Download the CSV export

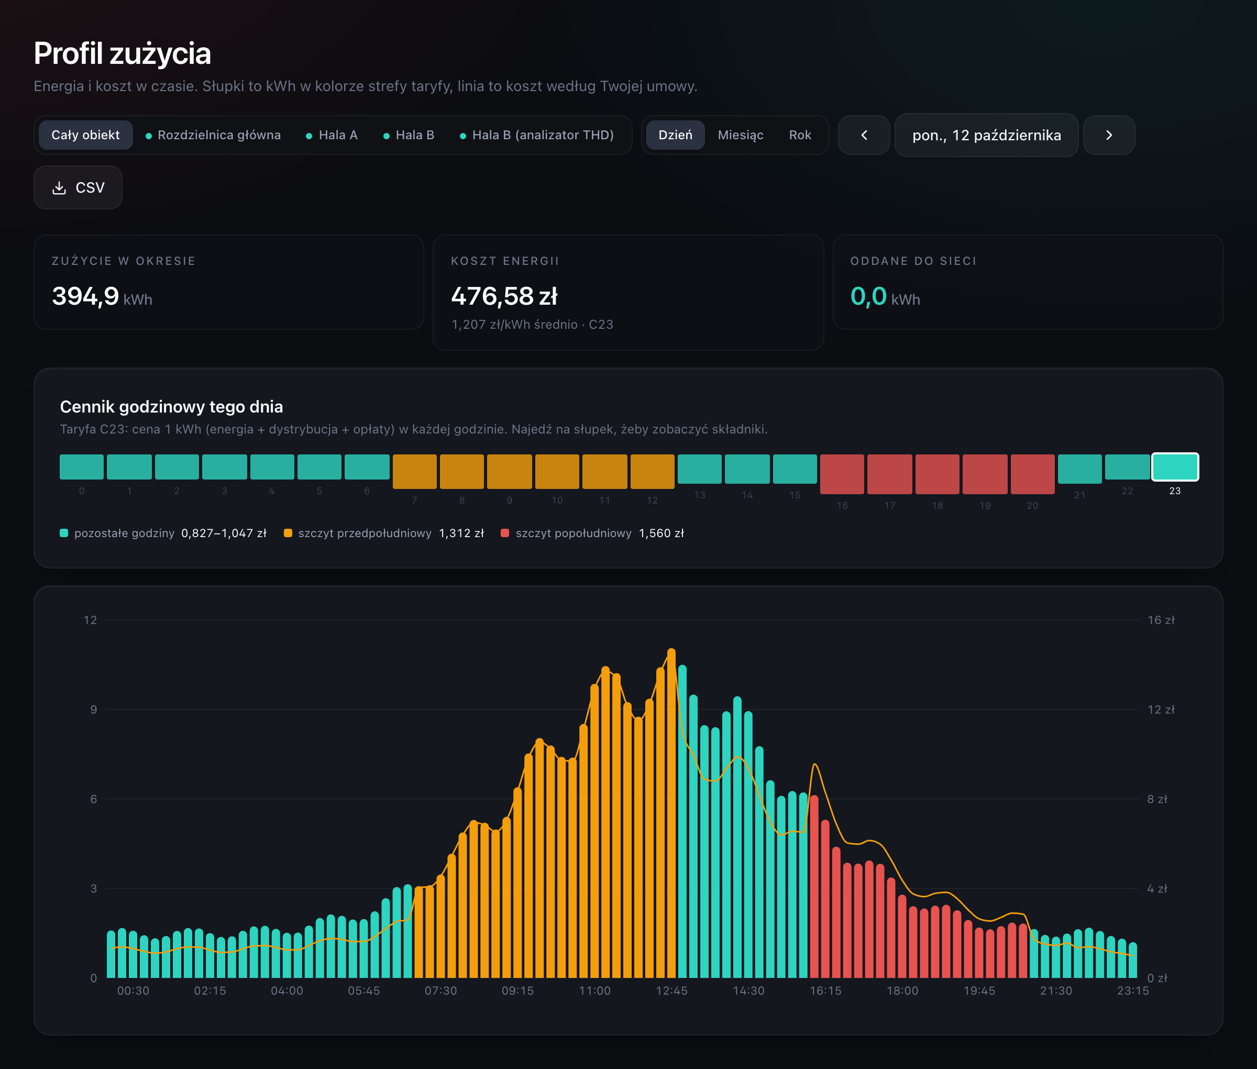[x=78, y=188]
